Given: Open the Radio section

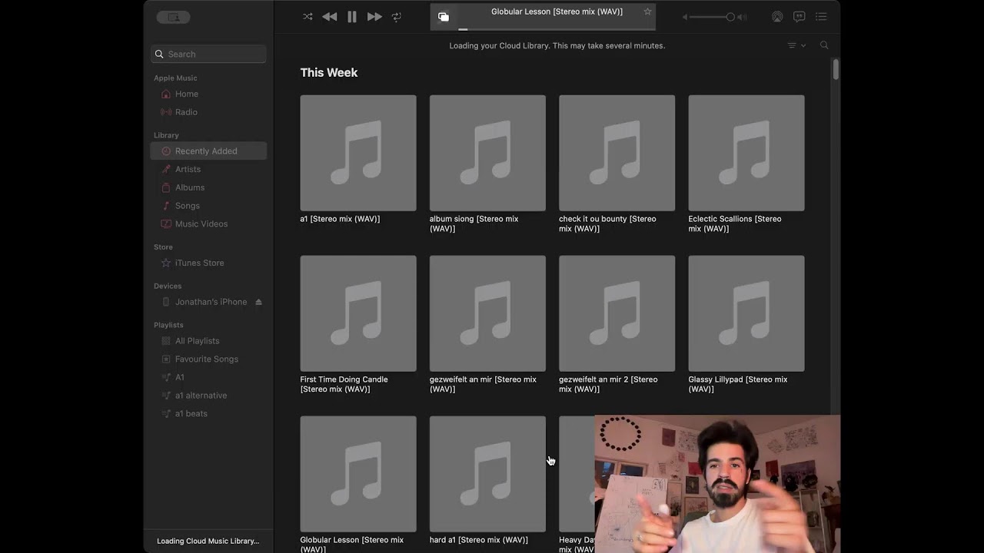Looking at the screenshot, I should (x=186, y=112).
